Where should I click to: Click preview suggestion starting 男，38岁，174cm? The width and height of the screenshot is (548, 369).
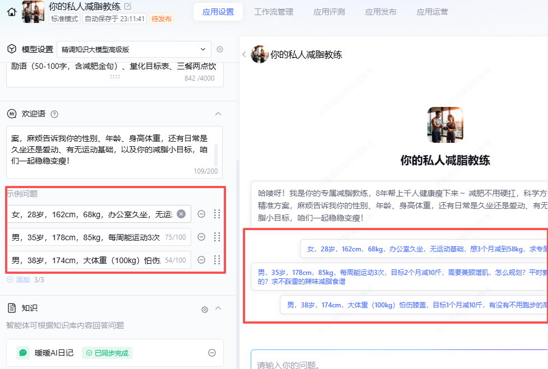point(414,305)
